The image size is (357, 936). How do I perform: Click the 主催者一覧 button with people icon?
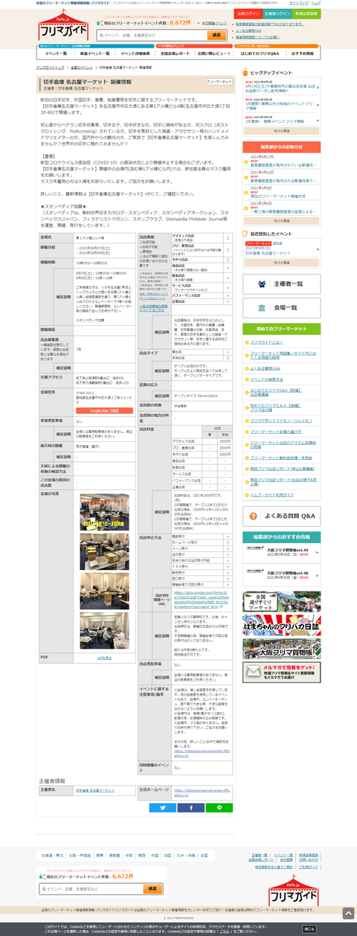click(x=281, y=283)
